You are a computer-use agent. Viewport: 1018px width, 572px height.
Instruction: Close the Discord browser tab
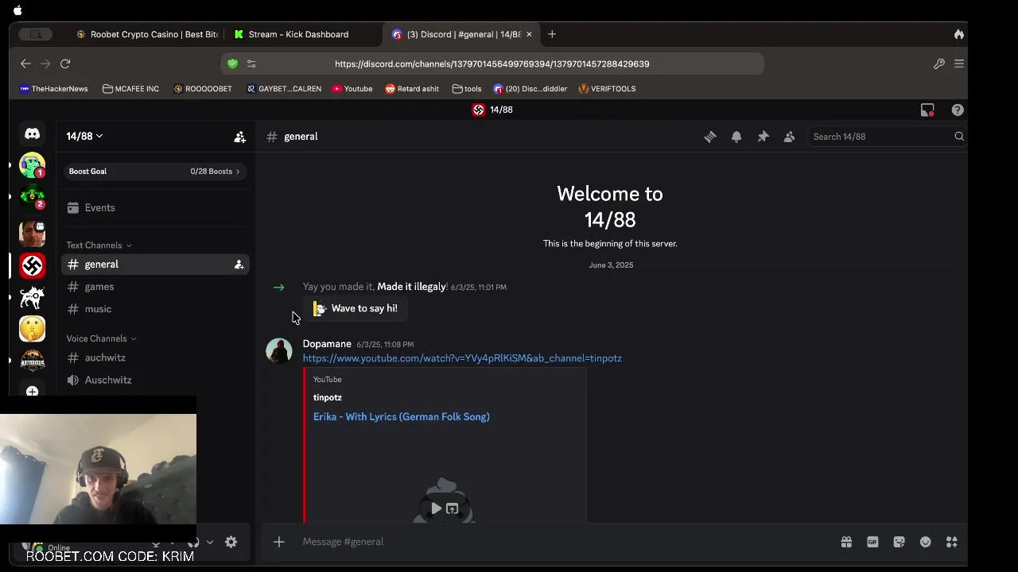[x=529, y=34]
